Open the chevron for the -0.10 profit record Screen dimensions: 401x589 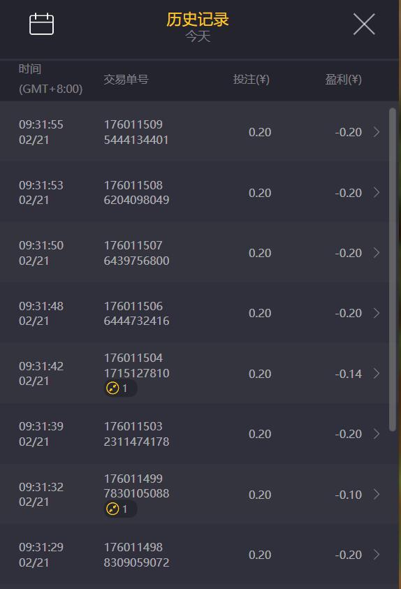pos(377,495)
